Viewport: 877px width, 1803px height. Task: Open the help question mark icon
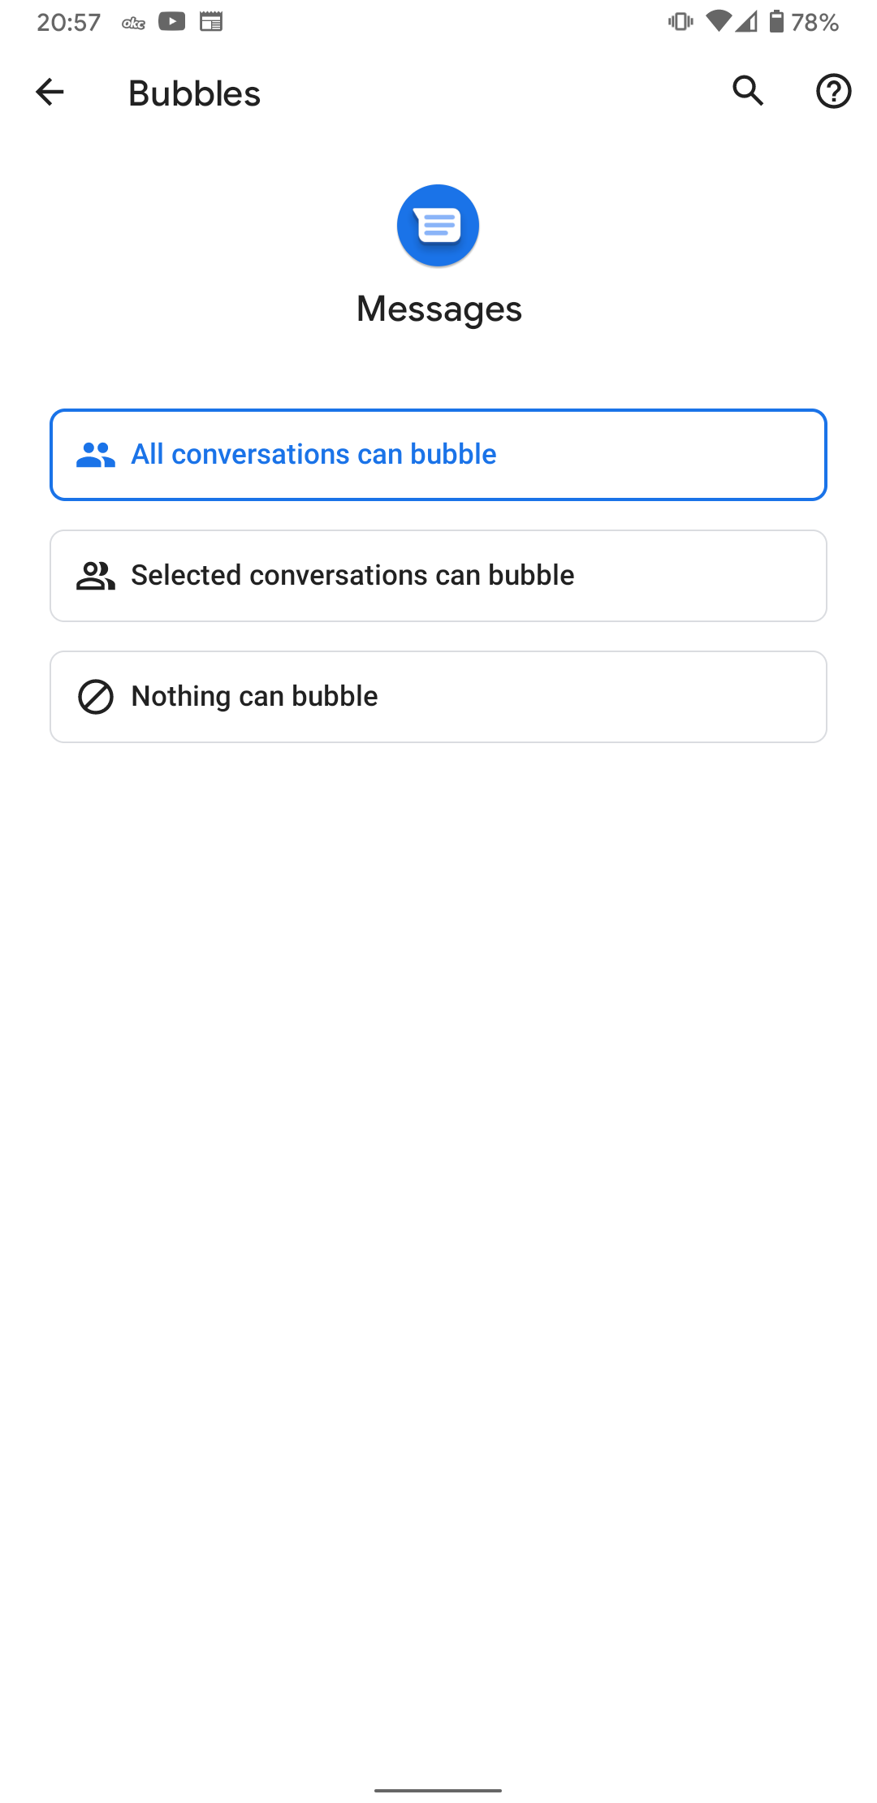833,92
